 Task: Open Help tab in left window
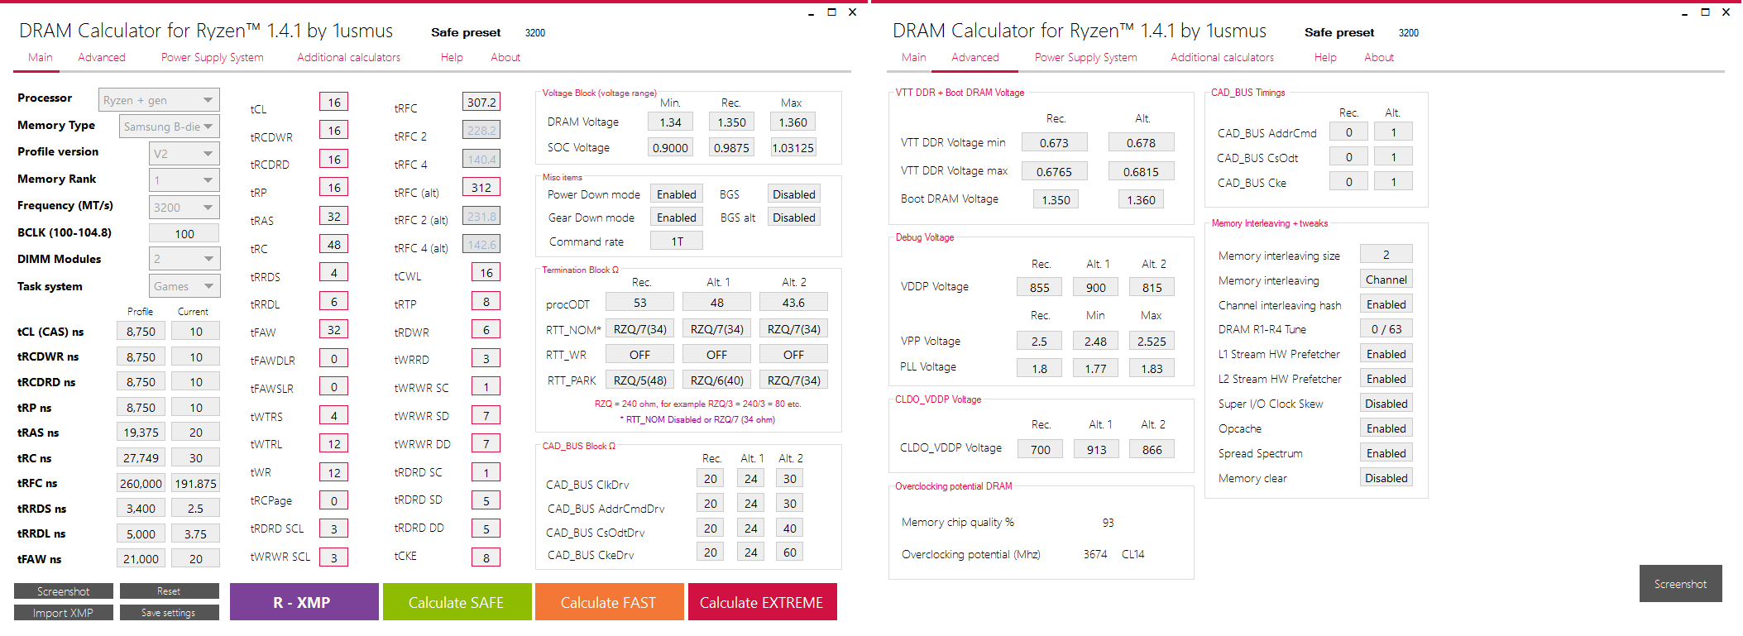[x=452, y=57]
